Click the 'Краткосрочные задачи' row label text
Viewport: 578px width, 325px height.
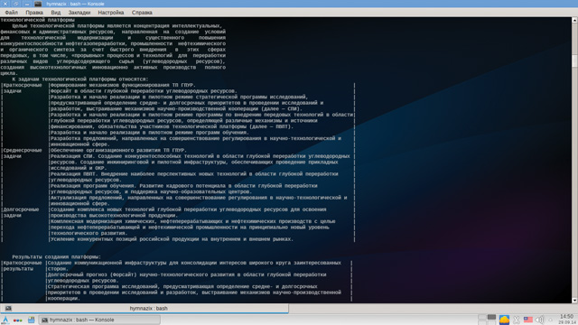23,88
